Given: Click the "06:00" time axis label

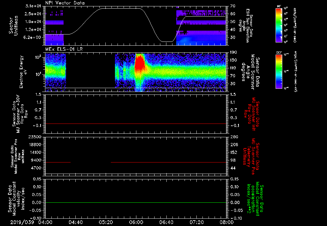Looking at the screenshot, I should tap(136, 222).
